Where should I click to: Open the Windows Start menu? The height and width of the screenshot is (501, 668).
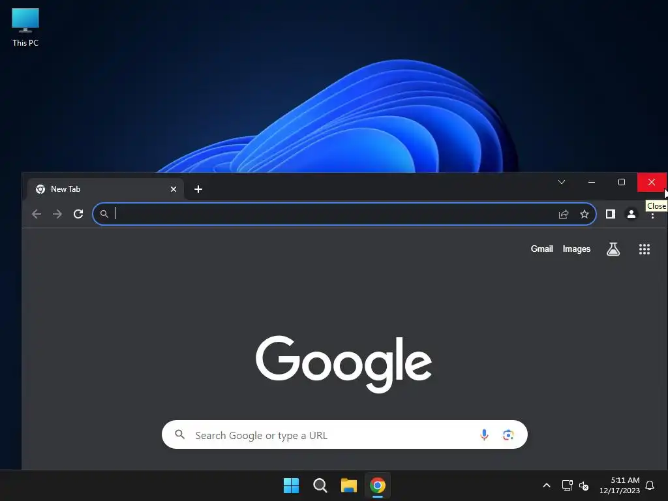coord(292,485)
